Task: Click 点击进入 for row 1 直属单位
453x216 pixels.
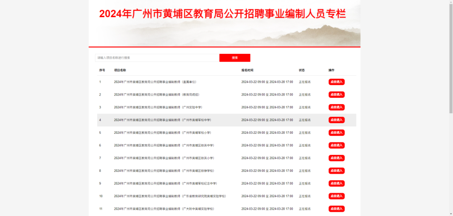Action: pyautogui.click(x=336, y=82)
